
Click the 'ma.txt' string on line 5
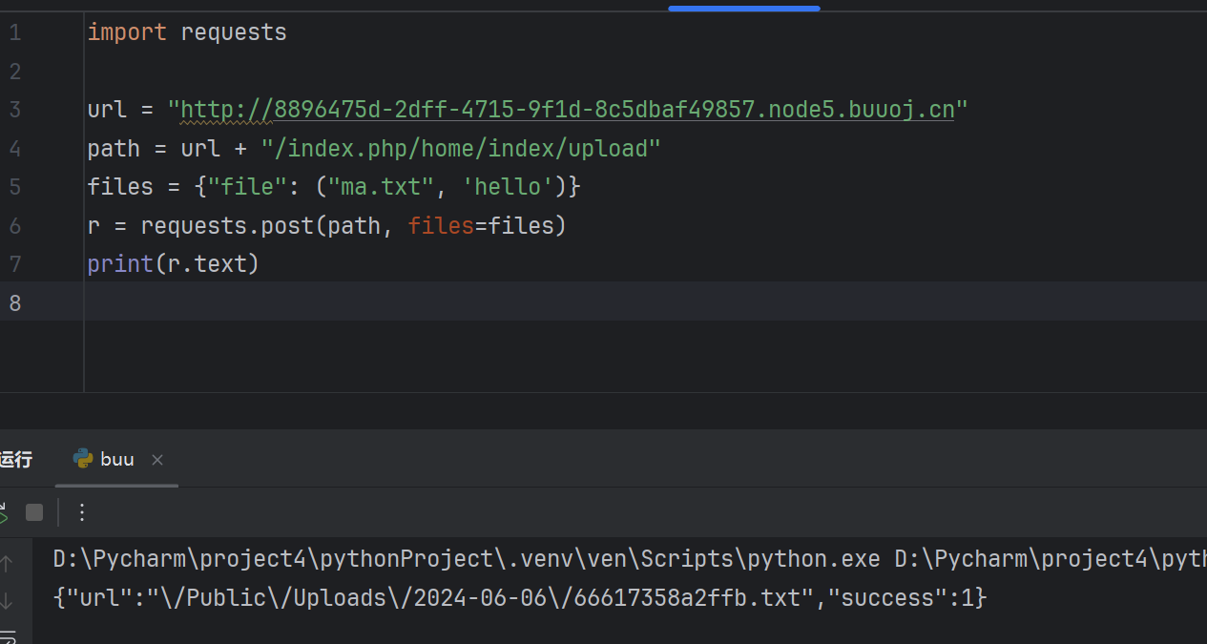[381, 187]
